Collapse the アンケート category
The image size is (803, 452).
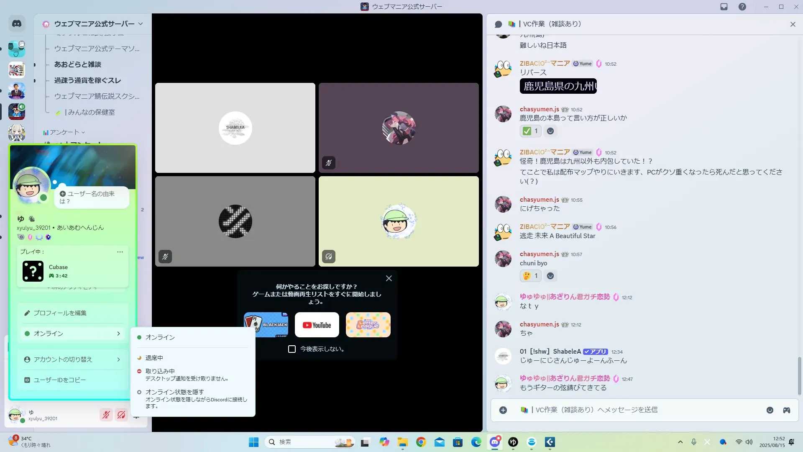[x=64, y=132]
